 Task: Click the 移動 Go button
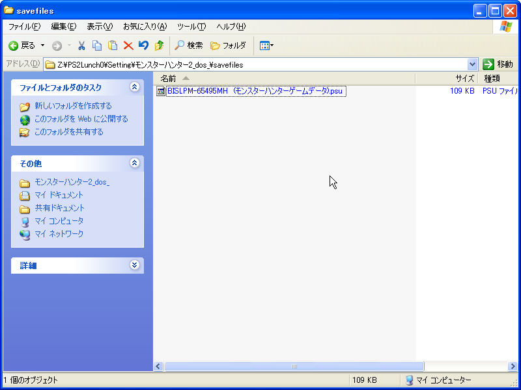point(498,64)
